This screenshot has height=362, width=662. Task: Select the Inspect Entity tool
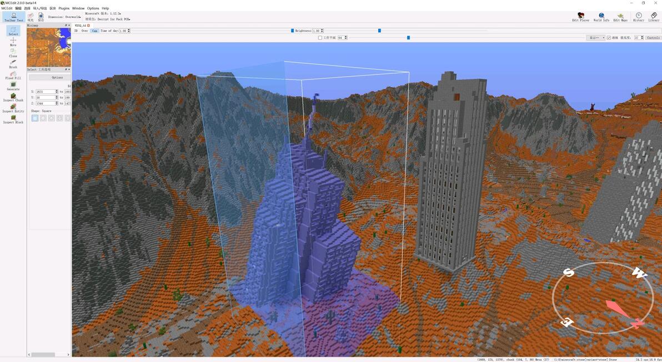13,108
